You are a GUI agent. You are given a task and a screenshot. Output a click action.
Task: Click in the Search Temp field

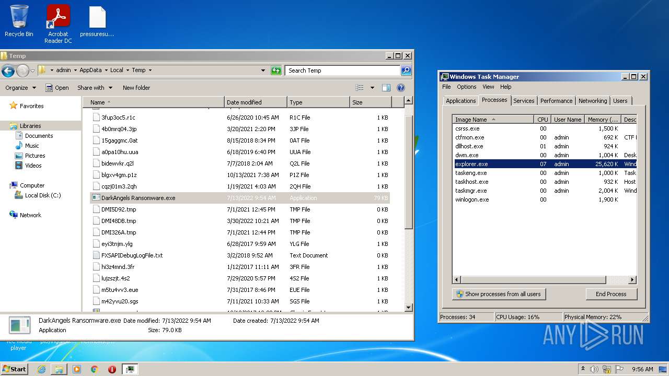[x=343, y=70]
